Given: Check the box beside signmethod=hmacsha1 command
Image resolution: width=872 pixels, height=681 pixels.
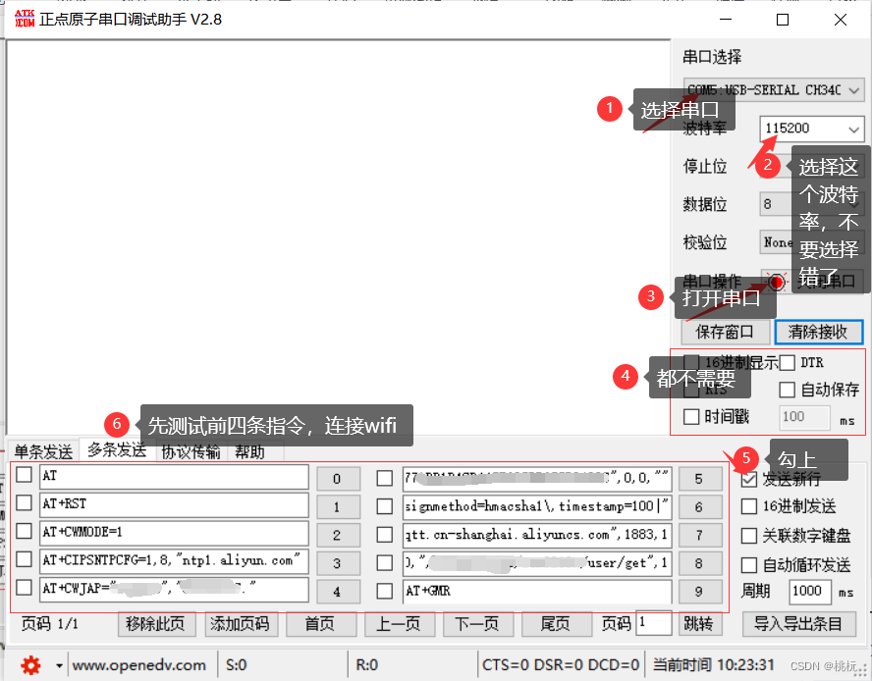Looking at the screenshot, I should [x=384, y=506].
